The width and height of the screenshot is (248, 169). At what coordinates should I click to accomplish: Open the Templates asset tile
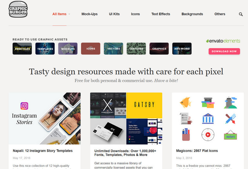click(45, 49)
